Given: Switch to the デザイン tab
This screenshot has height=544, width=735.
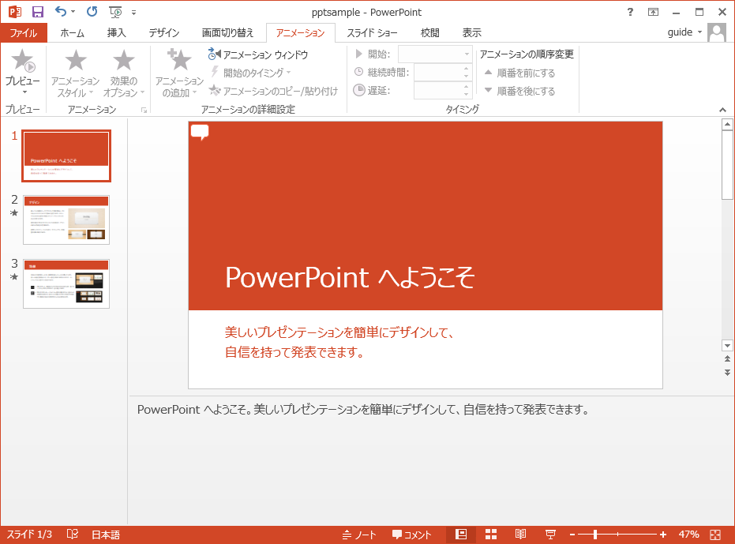Looking at the screenshot, I should coord(164,33).
